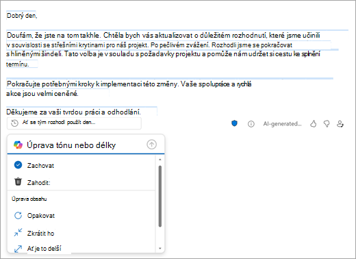Click the menu scrollbar up arrow

[x=160, y=160]
